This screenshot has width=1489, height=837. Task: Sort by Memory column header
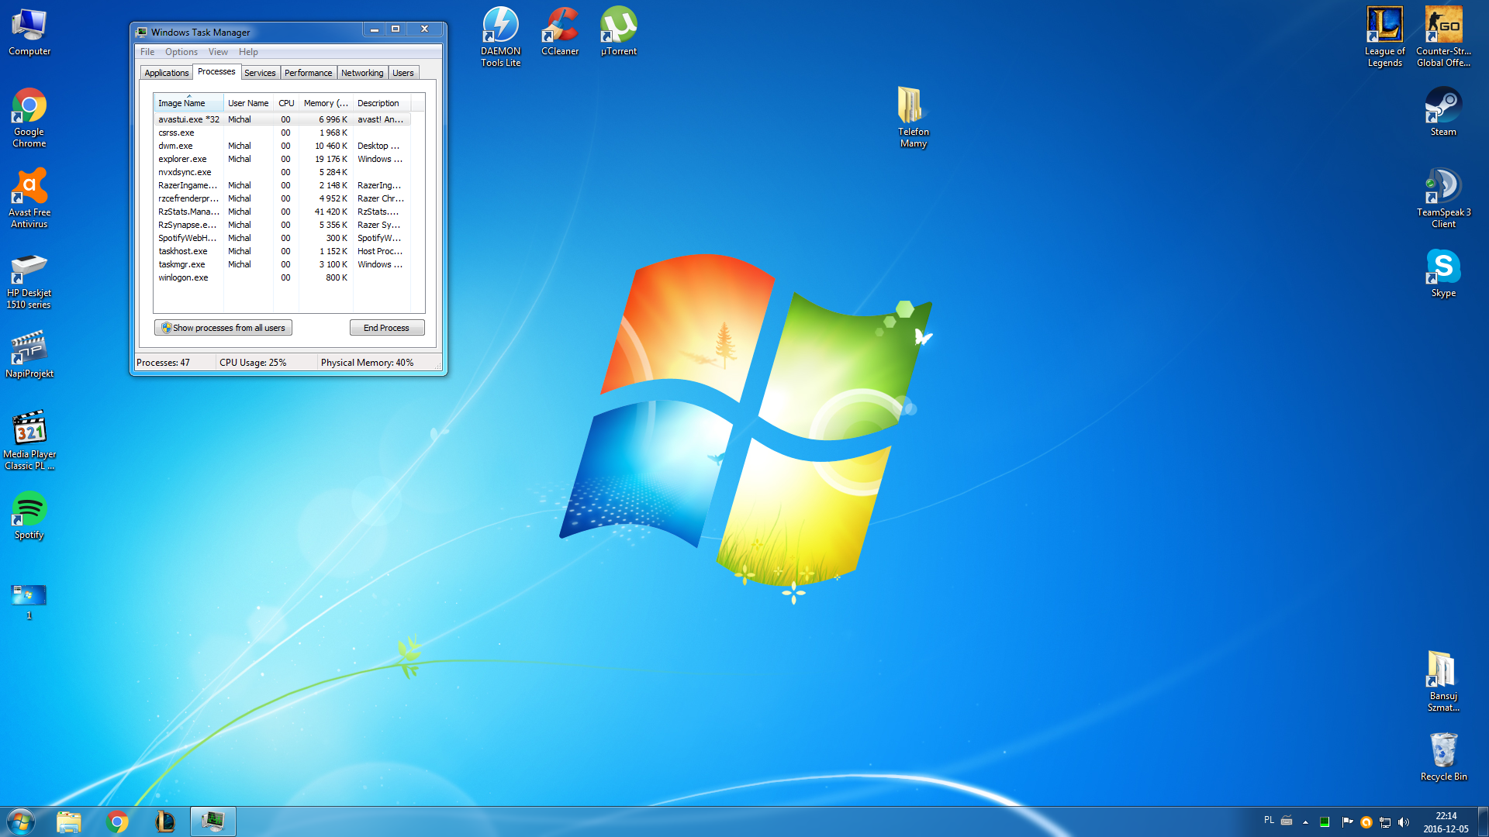326,103
